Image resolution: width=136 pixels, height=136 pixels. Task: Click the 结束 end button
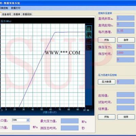point(126,117)
